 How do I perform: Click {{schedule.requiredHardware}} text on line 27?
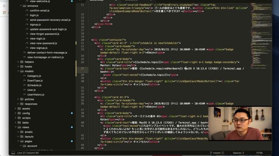(161, 68)
